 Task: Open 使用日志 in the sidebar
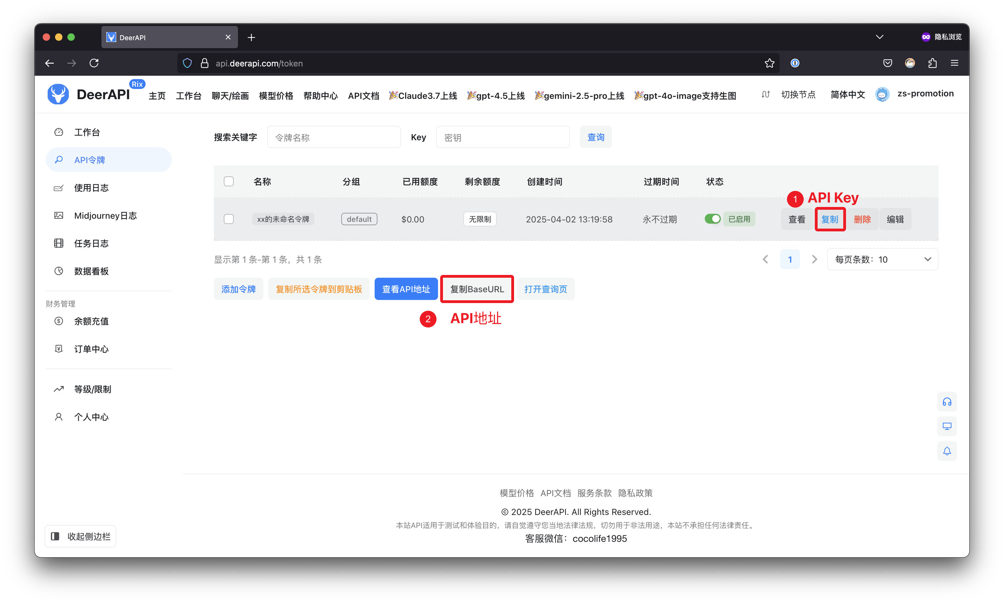point(108,188)
